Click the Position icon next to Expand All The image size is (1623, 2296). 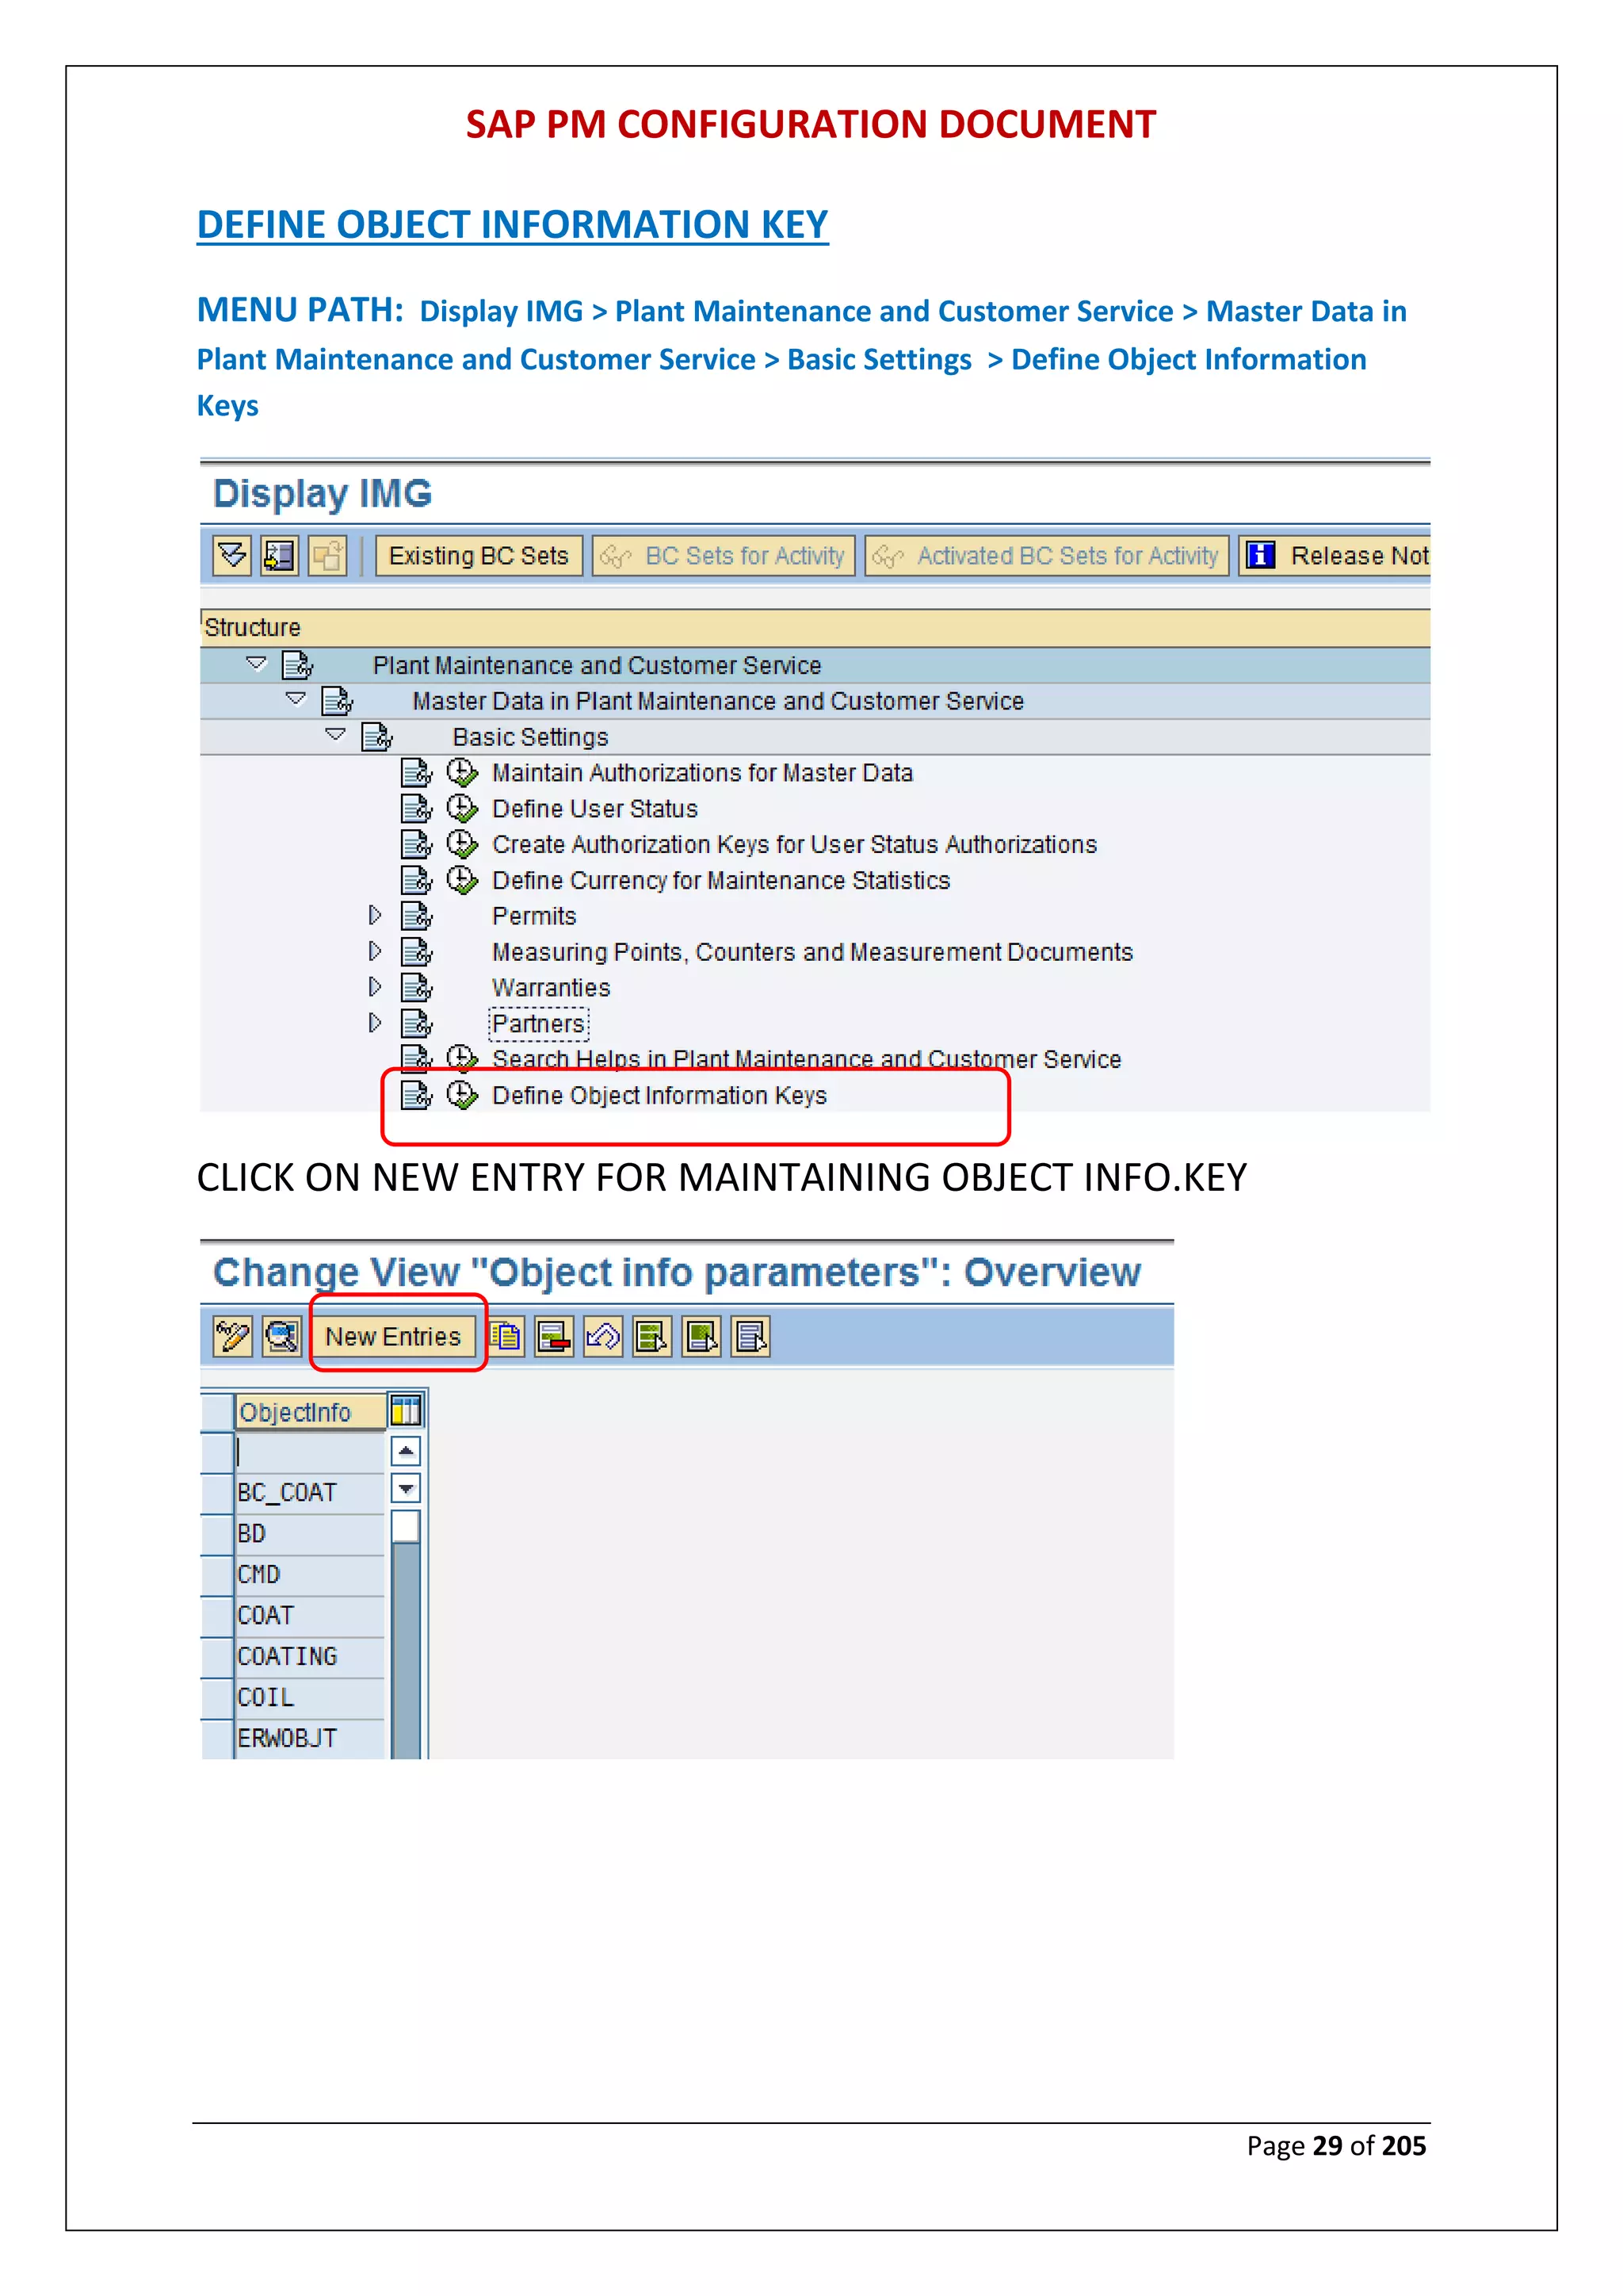point(280,555)
